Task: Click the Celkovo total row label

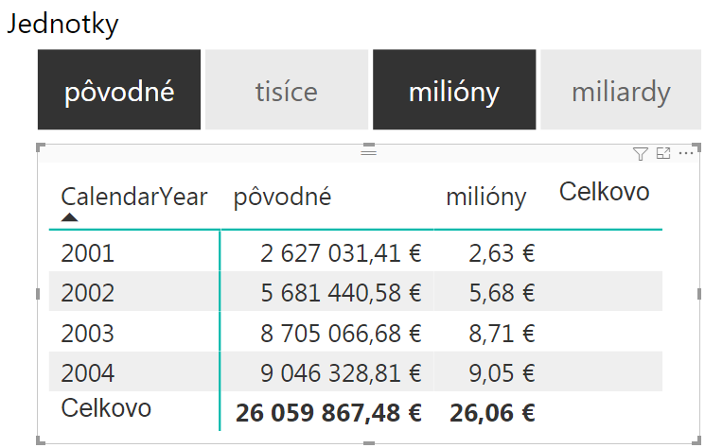Action: point(106,408)
